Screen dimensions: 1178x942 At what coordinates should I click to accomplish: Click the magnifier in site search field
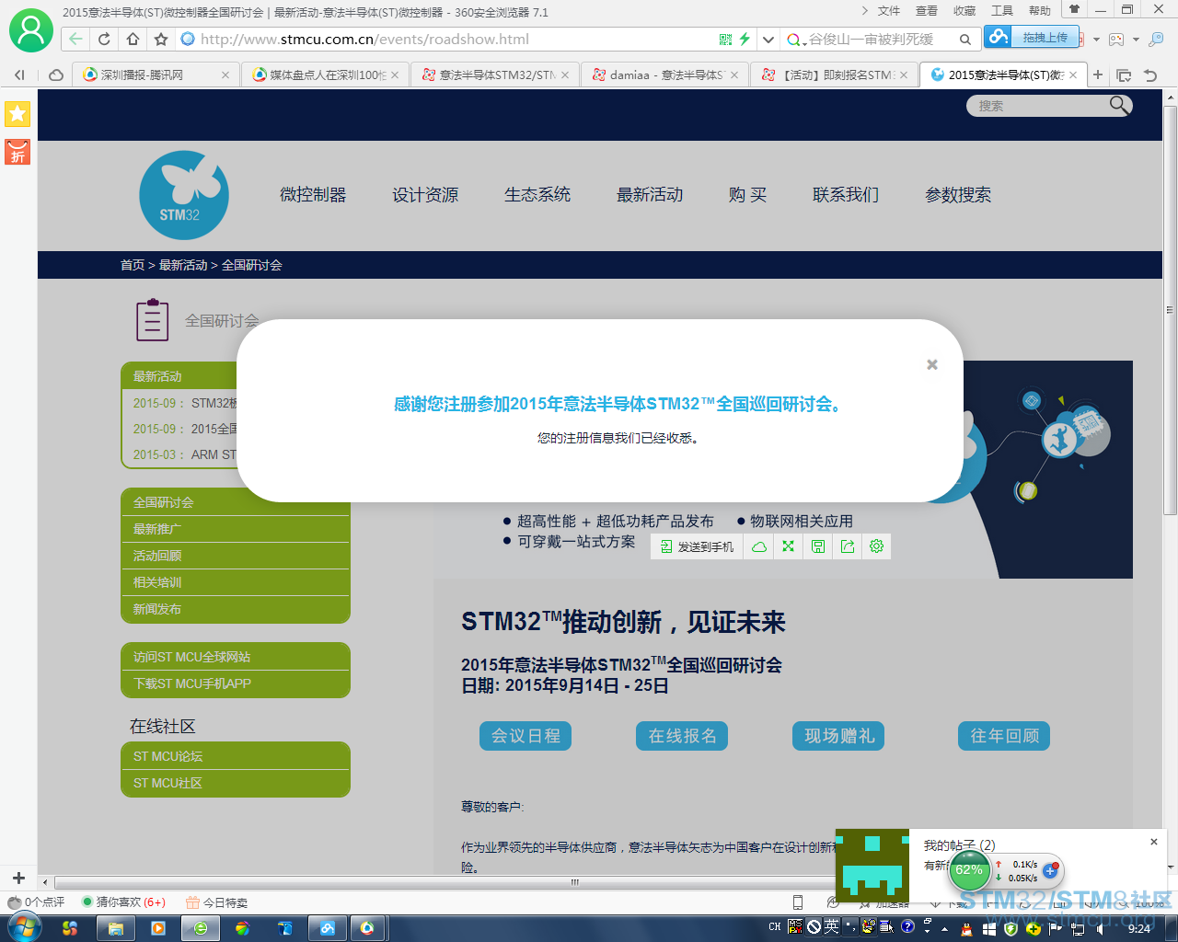tap(1119, 105)
